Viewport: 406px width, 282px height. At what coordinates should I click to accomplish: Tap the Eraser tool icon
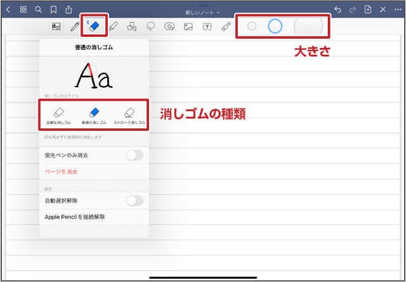94,27
